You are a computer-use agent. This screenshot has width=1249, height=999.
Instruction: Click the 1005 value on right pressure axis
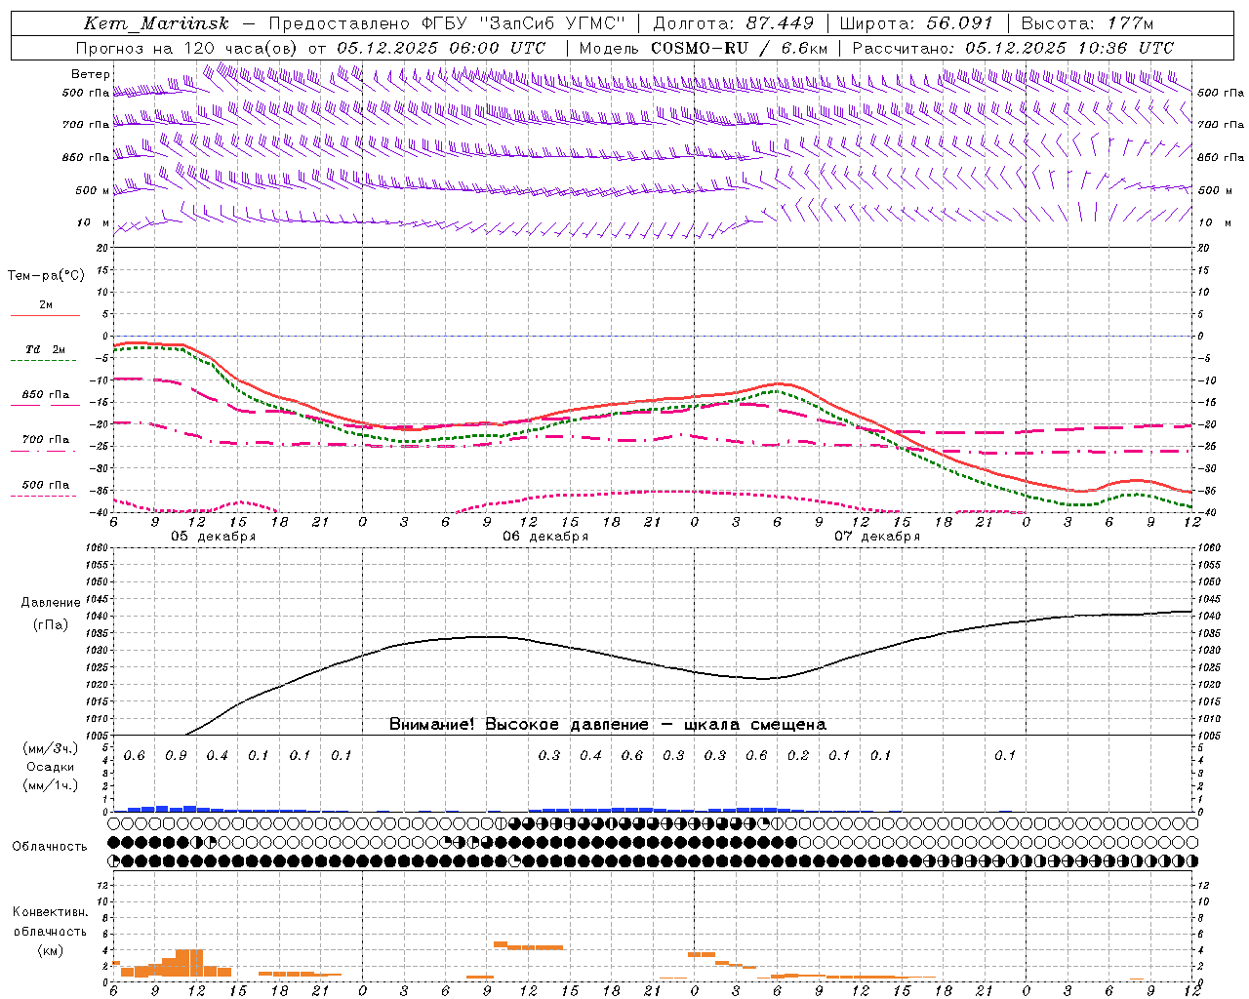pos(1209,736)
